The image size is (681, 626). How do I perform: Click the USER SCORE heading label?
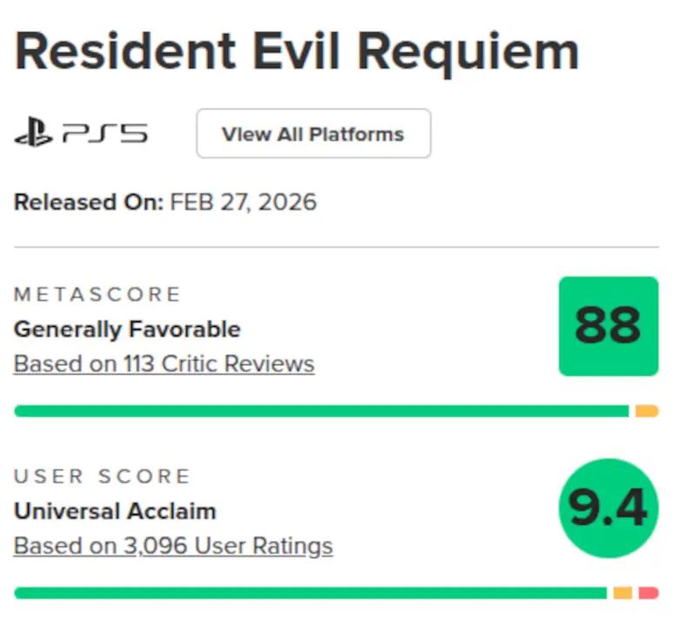[x=102, y=476]
